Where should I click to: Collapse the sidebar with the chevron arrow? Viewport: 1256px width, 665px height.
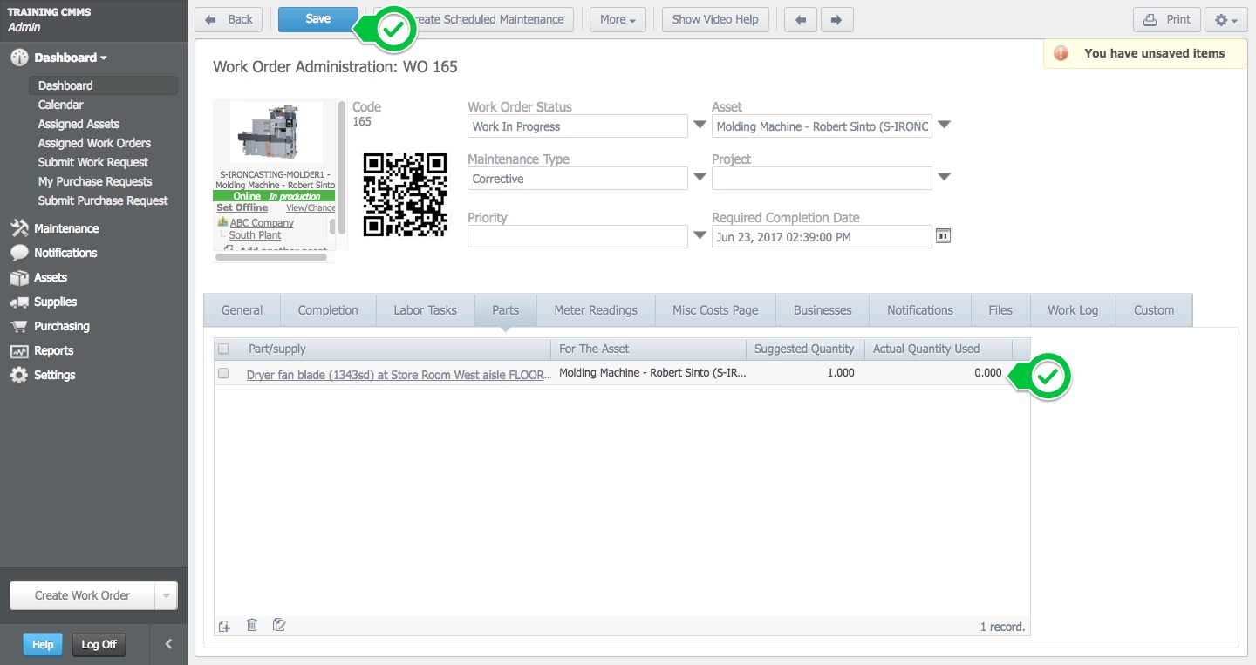click(x=168, y=645)
